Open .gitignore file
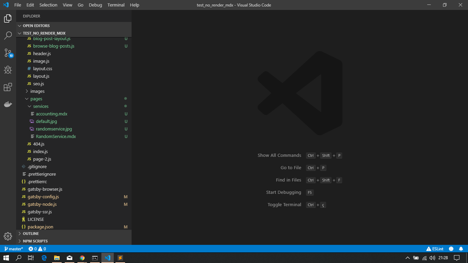The width and height of the screenshot is (468, 263). [74, 166]
